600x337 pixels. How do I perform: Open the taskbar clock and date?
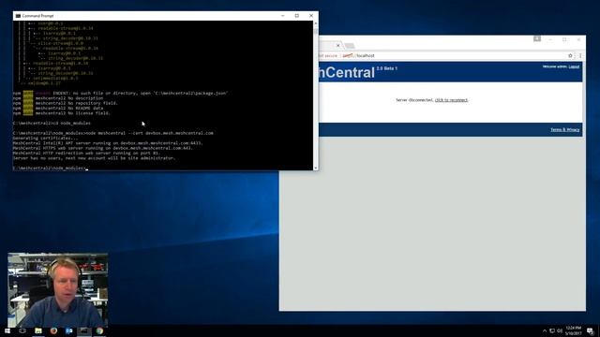coord(573,330)
